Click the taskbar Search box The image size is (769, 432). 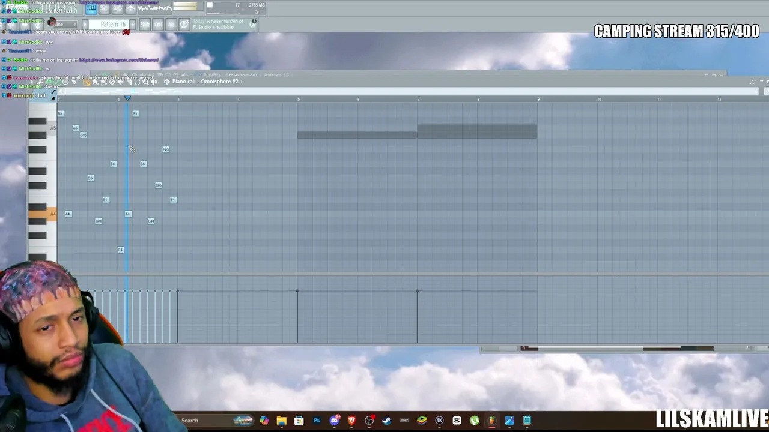[x=213, y=421]
